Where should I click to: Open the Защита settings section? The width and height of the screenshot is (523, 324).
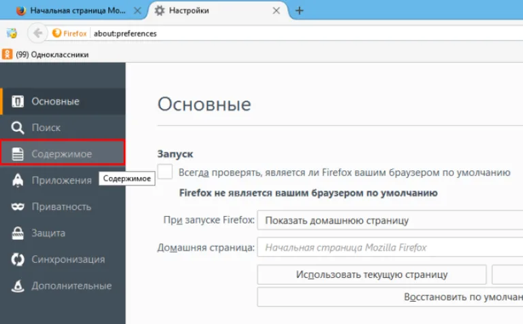point(63,233)
